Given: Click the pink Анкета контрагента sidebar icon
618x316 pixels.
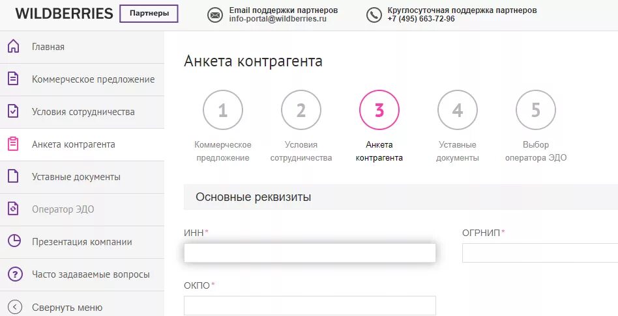Looking at the screenshot, I should pyautogui.click(x=13, y=144).
